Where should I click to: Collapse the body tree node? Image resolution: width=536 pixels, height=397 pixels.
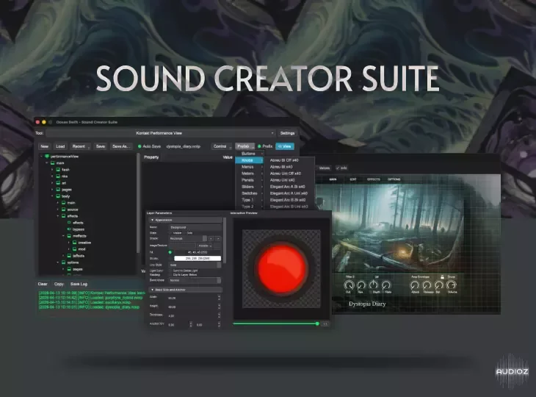tap(52, 196)
